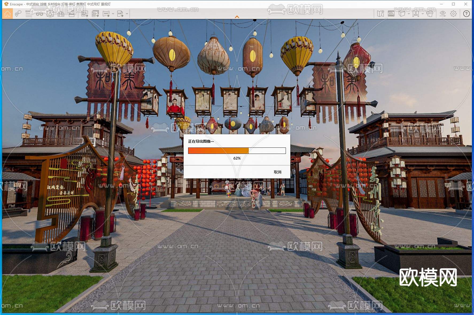Collapse the toolbar with the orange chevron
This screenshot has height=315, width=474.
(x=237, y=17)
